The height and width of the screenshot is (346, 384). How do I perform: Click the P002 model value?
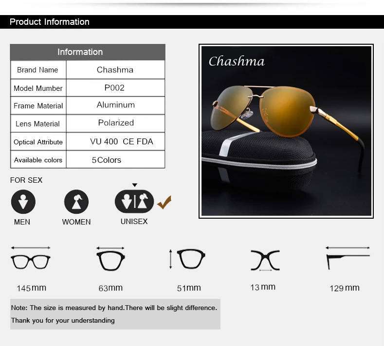(x=114, y=87)
